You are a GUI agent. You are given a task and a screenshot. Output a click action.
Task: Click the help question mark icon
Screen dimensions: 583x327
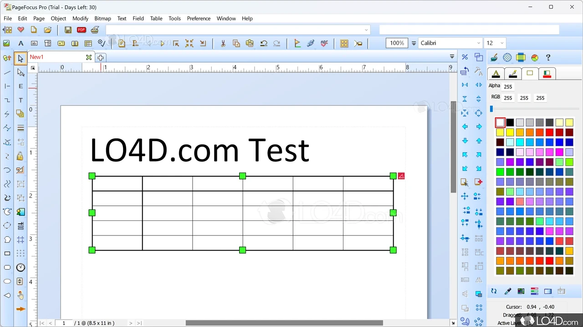(548, 57)
